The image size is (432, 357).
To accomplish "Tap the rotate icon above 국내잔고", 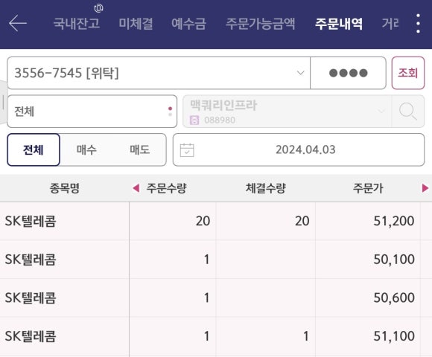I will coord(98,8).
